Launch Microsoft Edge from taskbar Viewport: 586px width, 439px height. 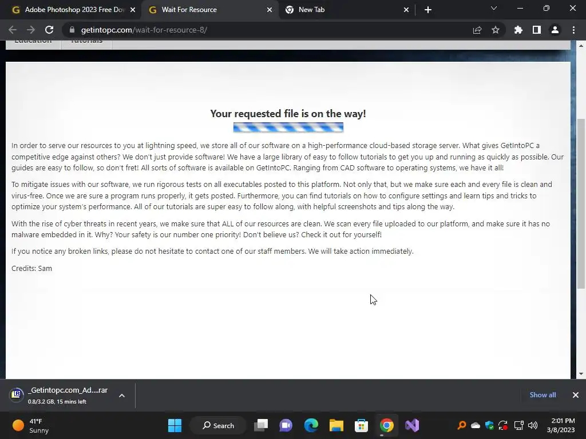click(311, 425)
